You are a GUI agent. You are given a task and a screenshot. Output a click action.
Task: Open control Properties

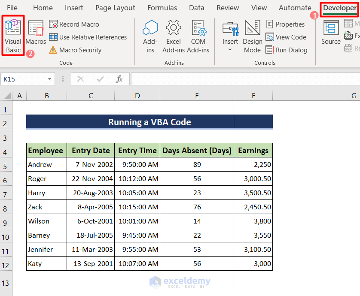click(285, 24)
